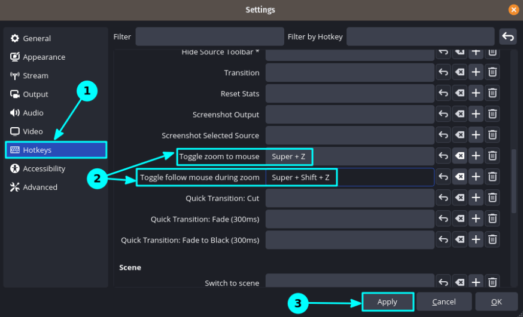Clear the Toggle zoom to mouse hotkey

click(x=460, y=156)
